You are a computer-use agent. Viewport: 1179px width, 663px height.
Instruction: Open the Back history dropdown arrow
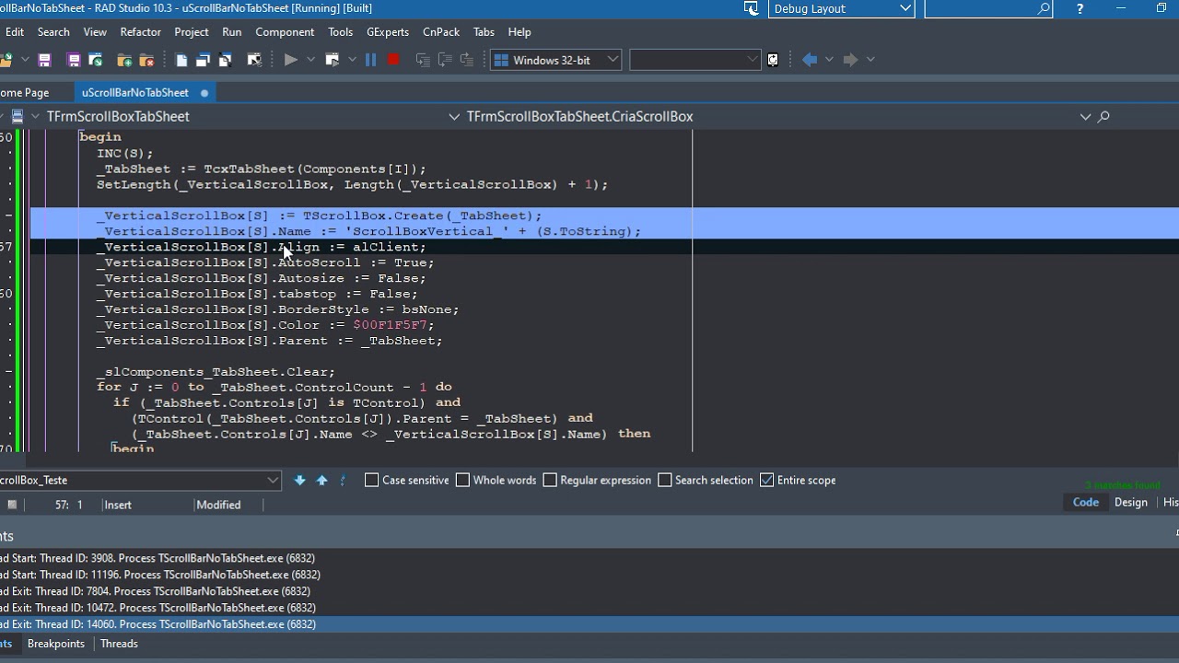tap(829, 60)
